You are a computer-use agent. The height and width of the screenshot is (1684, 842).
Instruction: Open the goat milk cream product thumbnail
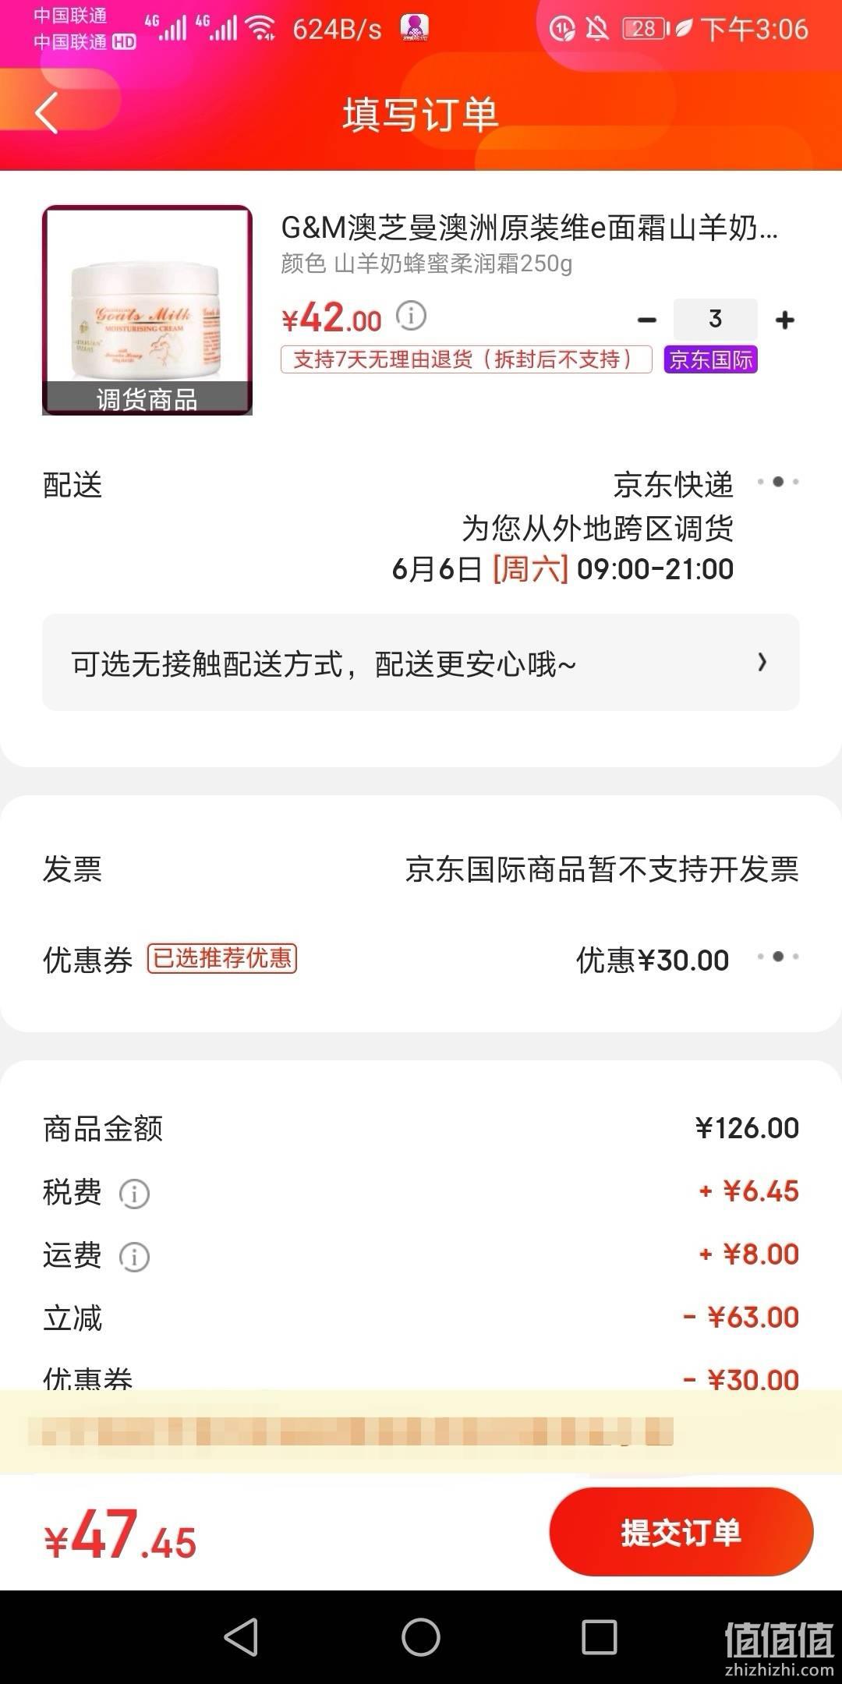pos(147,310)
